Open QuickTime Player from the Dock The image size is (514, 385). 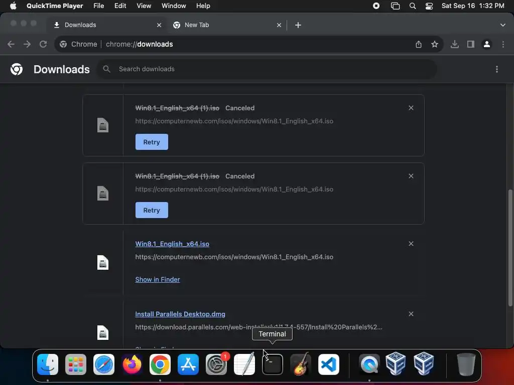tap(369, 364)
